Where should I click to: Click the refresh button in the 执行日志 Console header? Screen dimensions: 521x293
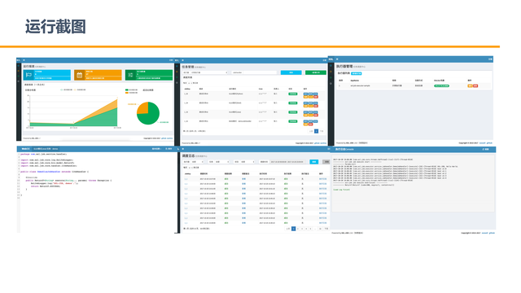tap(486, 150)
